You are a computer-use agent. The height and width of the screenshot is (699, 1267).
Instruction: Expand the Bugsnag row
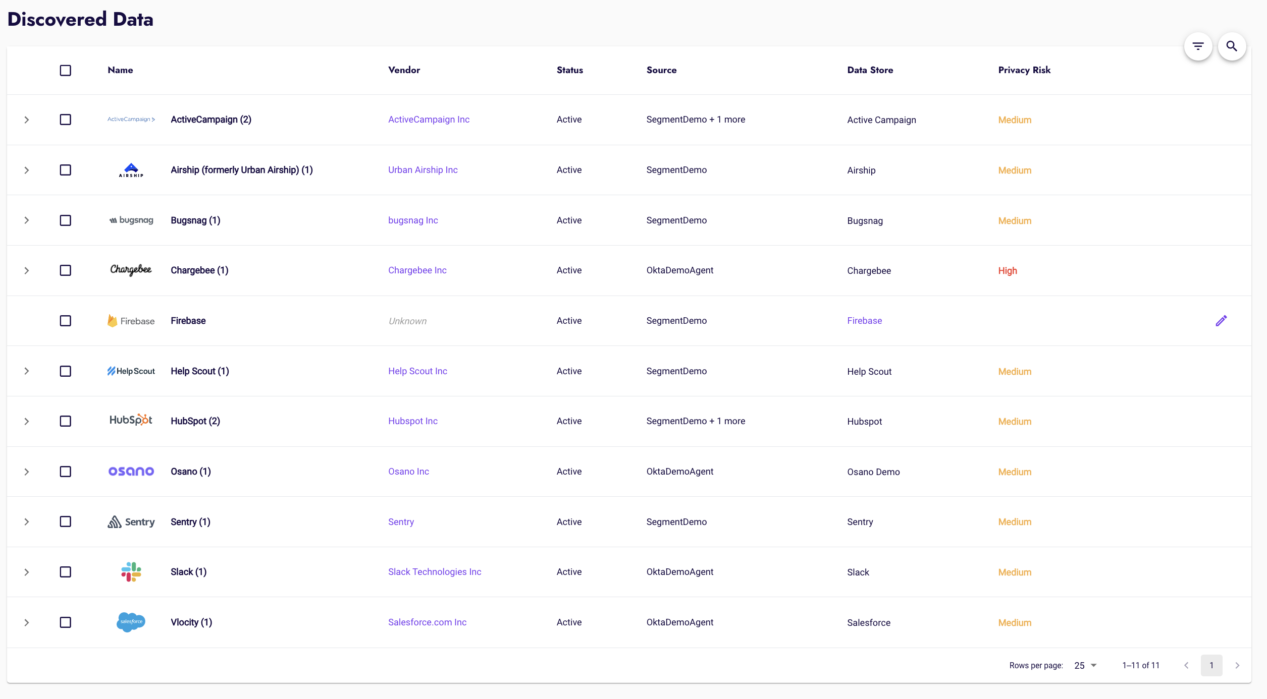[27, 220]
